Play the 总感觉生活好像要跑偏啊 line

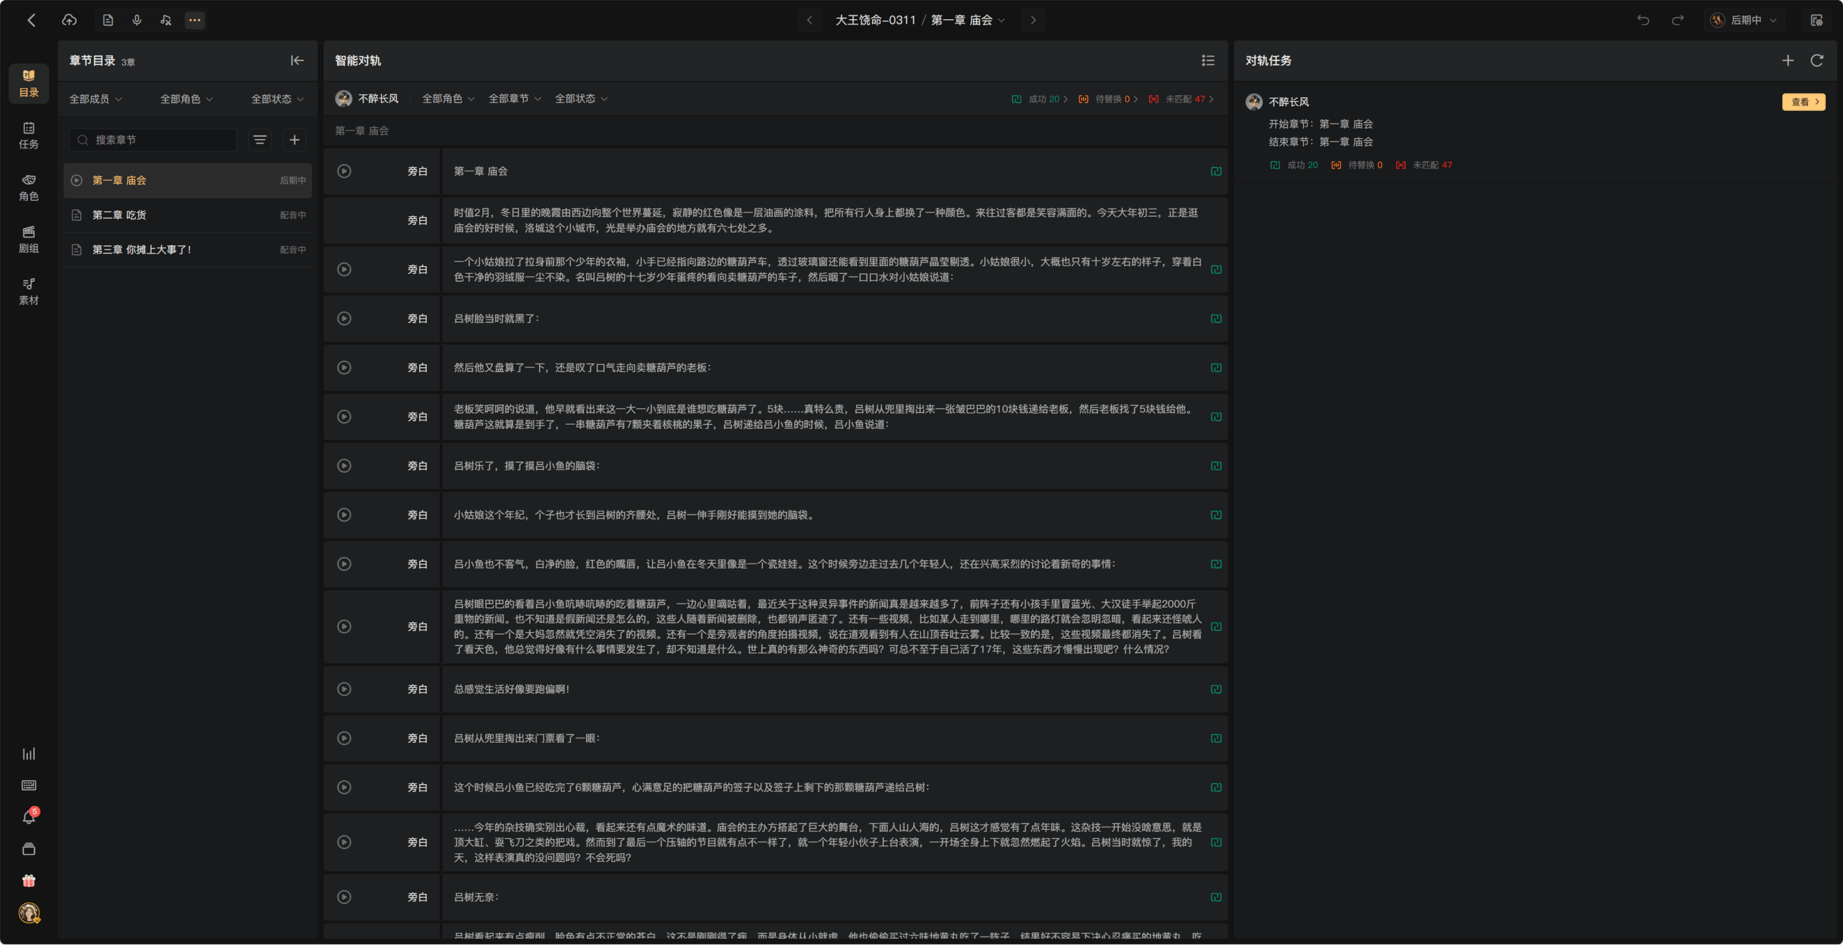(x=344, y=690)
